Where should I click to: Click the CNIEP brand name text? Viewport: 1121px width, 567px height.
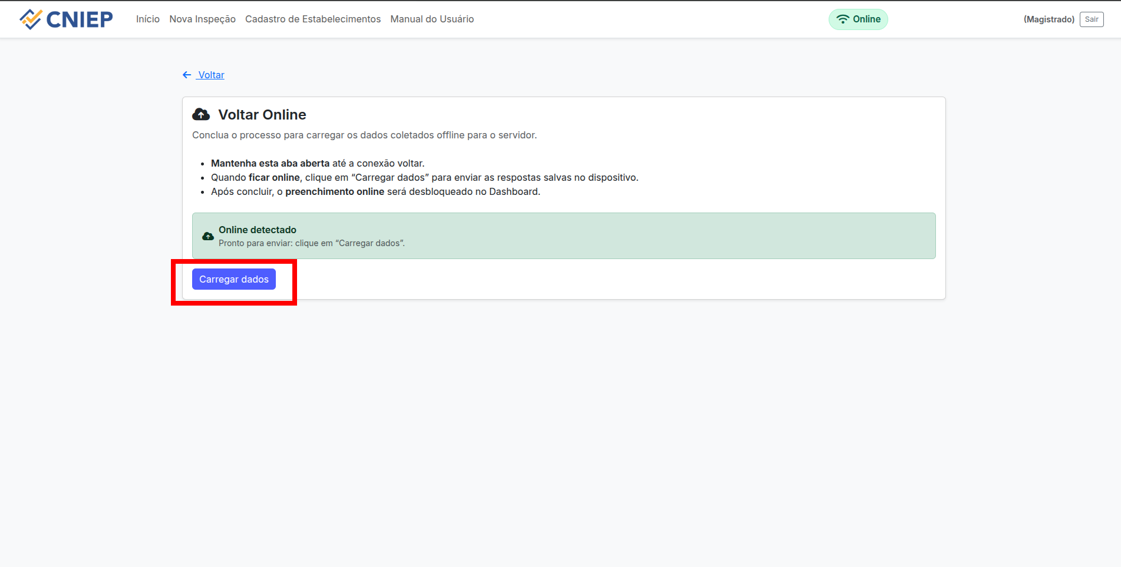point(80,19)
